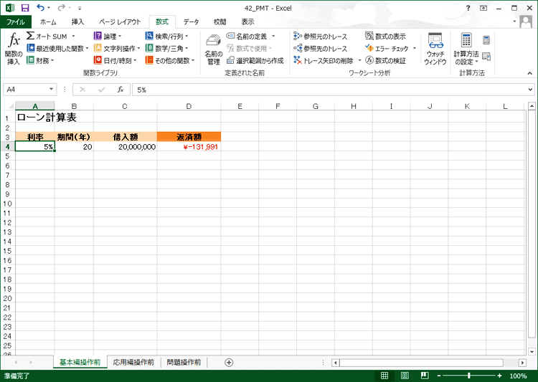The height and width of the screenshot is (382, 538).
Task: Toggle 数式の表示
Action: point(385,36)
